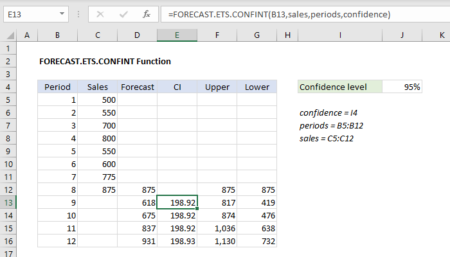450x257 pixels.
Task: Click the Confidence level label cell
Action: [x=340, y=87]
